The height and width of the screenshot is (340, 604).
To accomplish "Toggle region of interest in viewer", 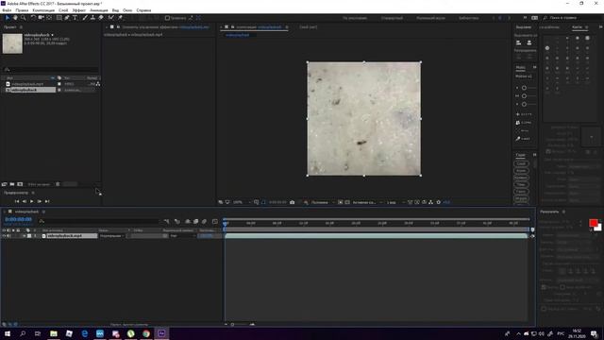I will 340,202.
